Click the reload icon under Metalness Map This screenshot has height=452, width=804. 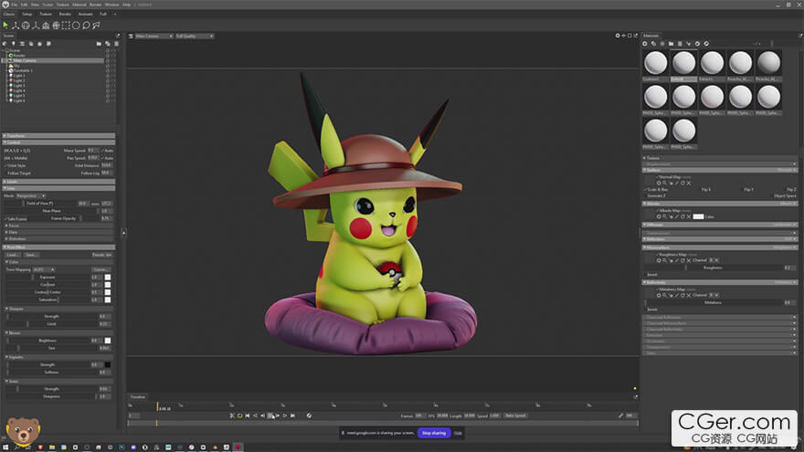(x=682, y=295)
